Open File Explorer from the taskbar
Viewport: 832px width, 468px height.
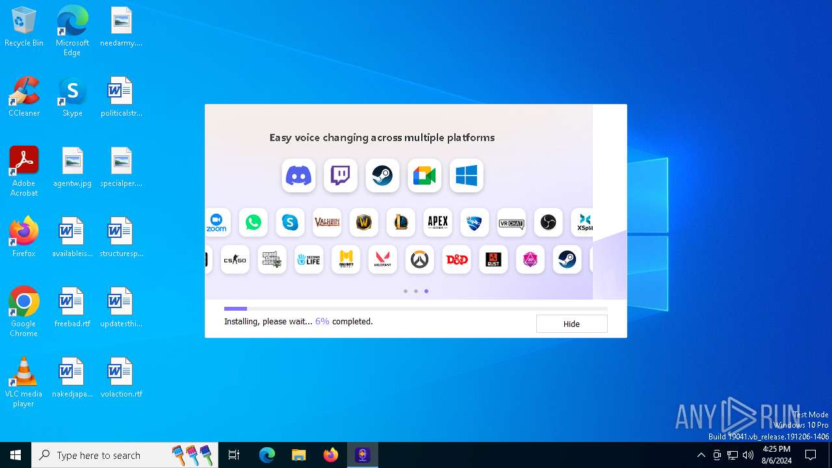tap(299, 455)
